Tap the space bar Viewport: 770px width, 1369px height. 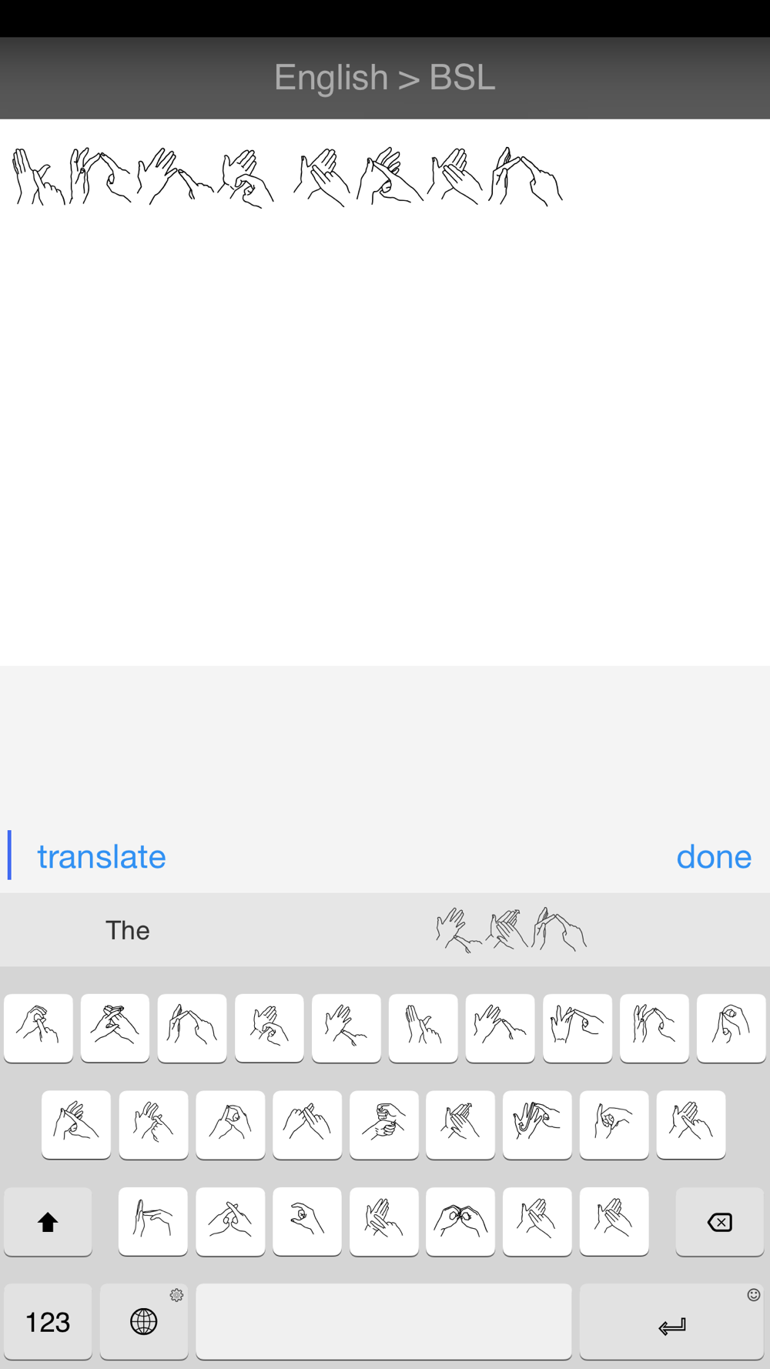383,1321
